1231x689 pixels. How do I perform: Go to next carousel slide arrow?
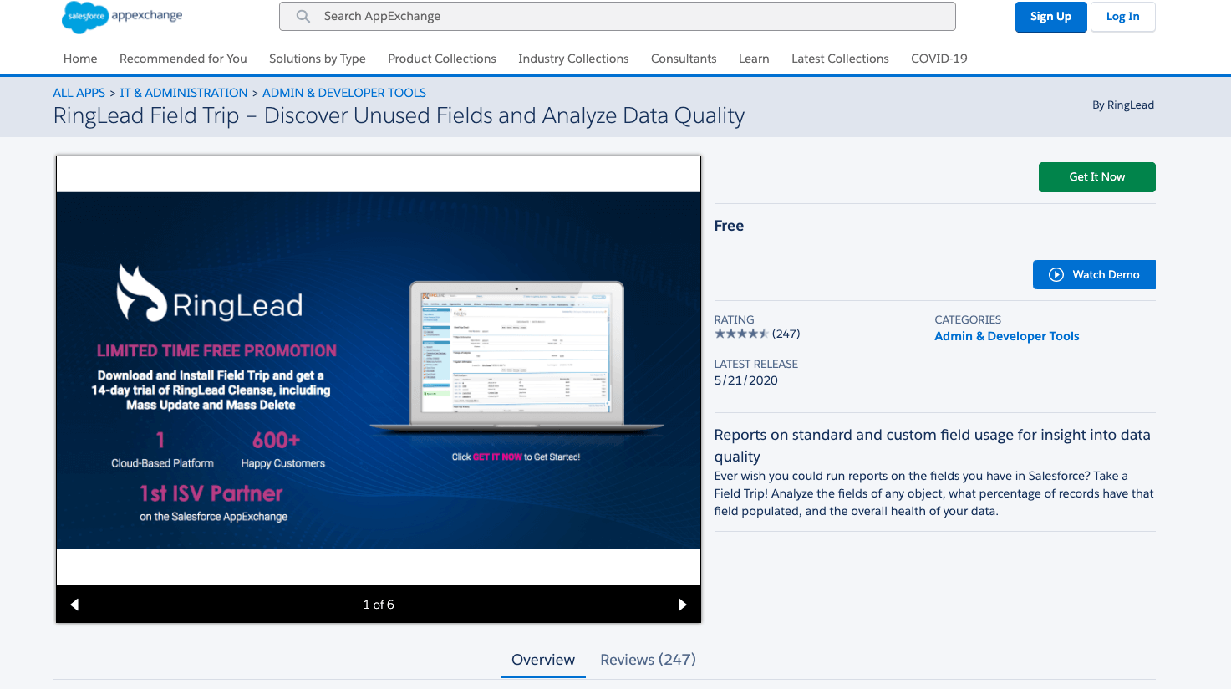[682, 605]
